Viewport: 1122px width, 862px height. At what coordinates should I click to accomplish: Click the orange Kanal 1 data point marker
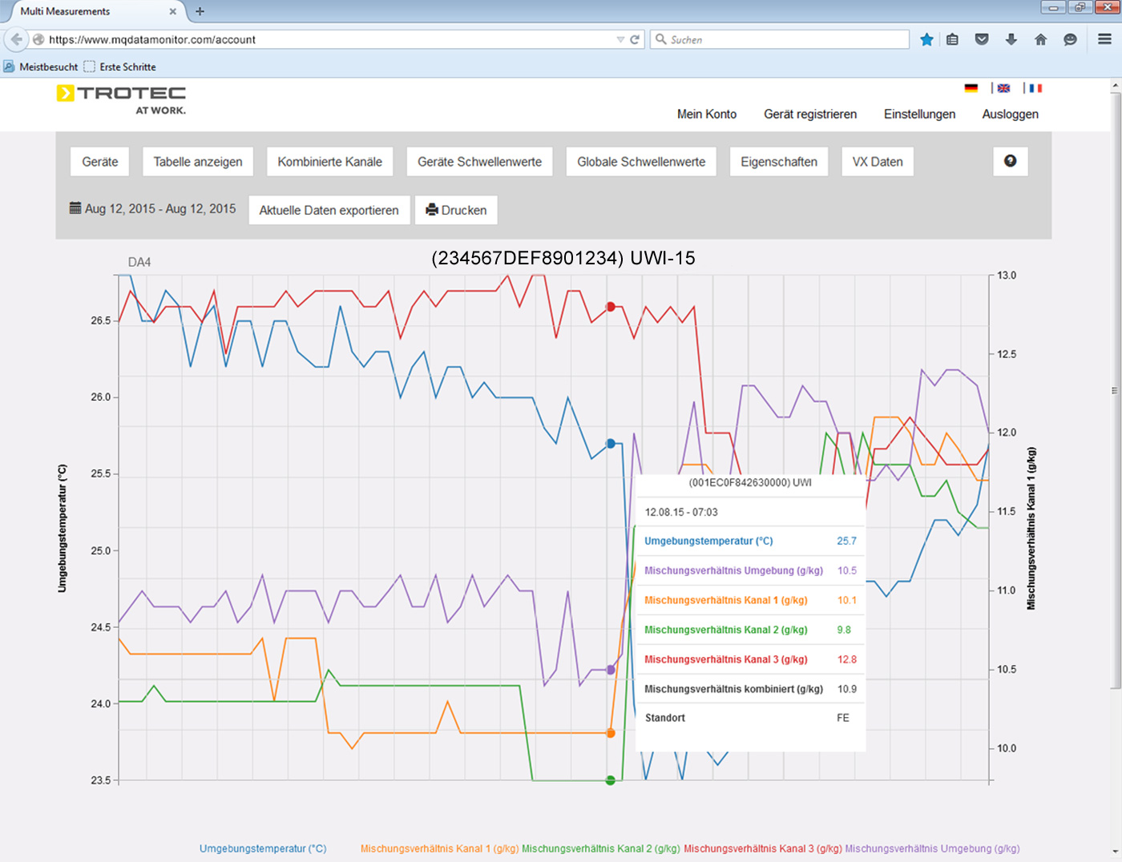point(611,733)
